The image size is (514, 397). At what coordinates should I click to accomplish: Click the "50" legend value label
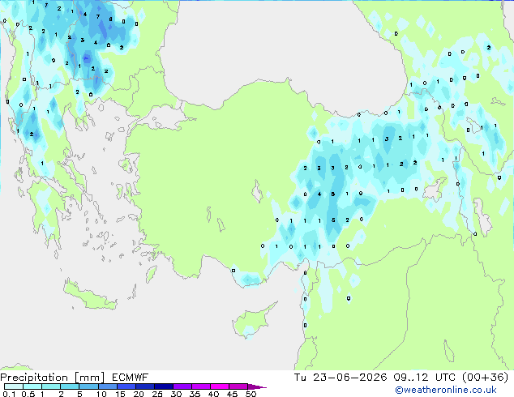pyautogui.click(x=251, y=394)
